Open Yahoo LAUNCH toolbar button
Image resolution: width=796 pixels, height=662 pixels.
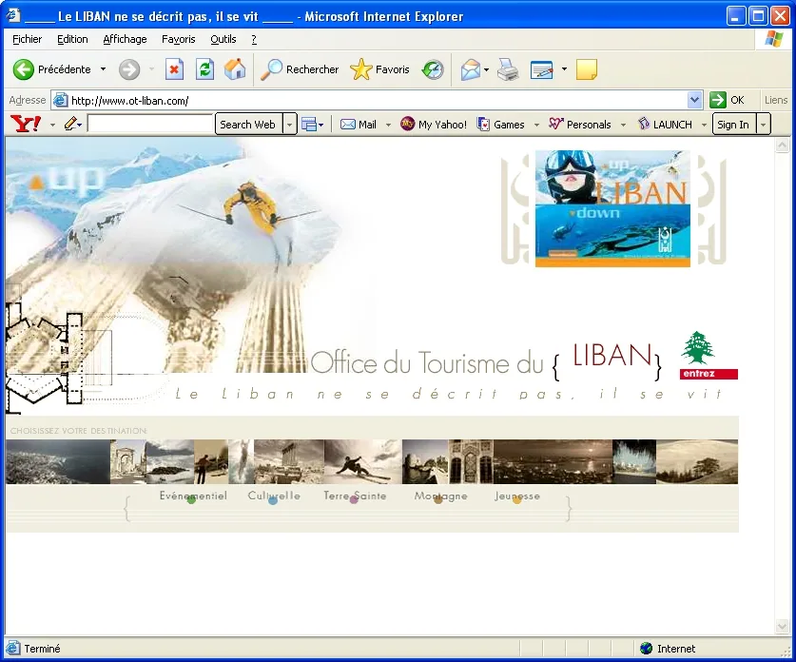click(665, 125)
